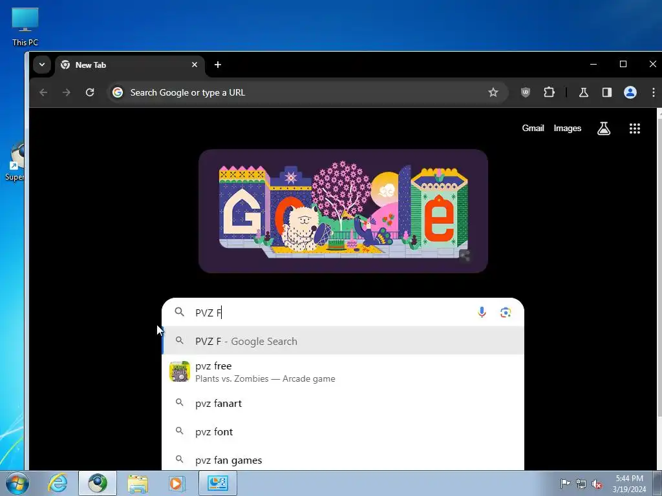662x496 pixels.
Task: Open the Windows Start menu
Action: pyautogui.click(x=17, y=483)
